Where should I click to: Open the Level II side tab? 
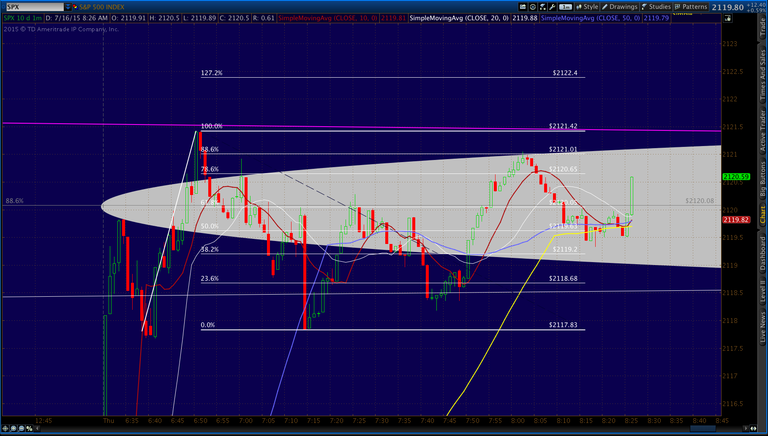(x=763, y=291)
